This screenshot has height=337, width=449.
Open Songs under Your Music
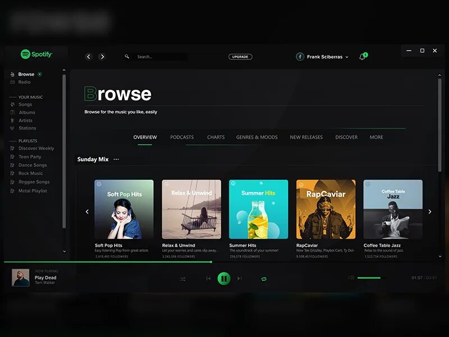tap(25, 104)
